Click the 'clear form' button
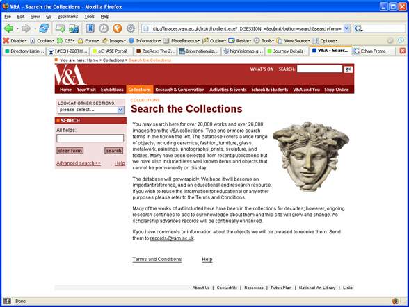The image size is (409, 307). 70,151
